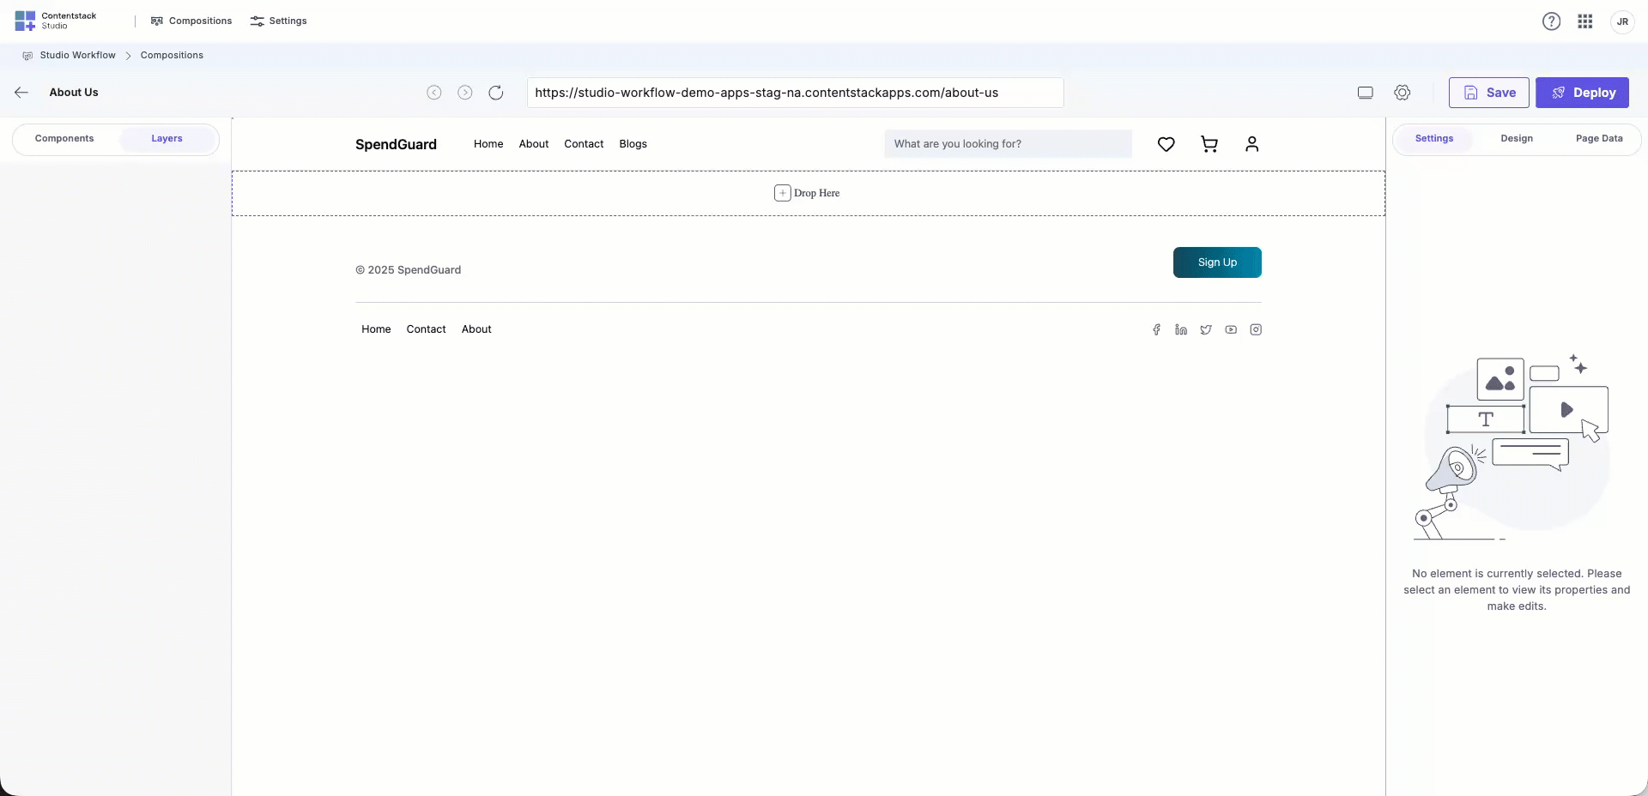The height and width of the screenshot is (796, 1648).
Task: Select the Design tab in properties panel
Action: coord(1516,138)
